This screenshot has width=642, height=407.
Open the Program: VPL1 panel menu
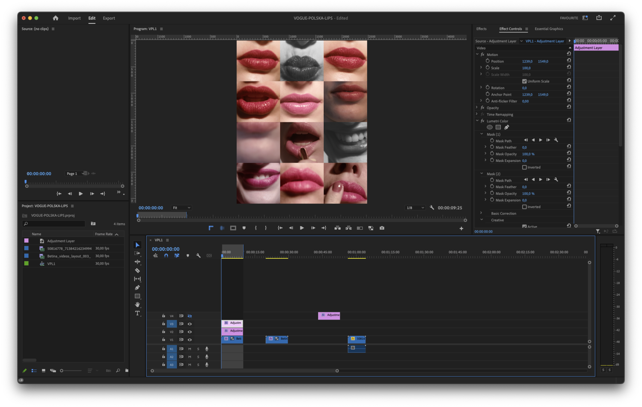pos(161,29)
